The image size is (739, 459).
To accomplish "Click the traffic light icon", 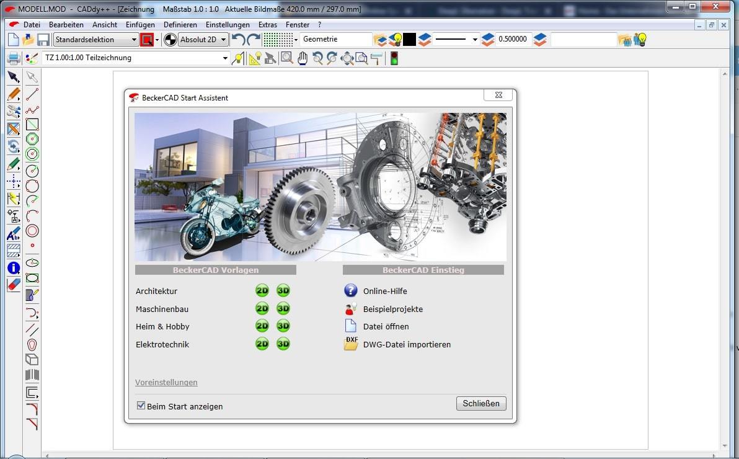I will pyautogui.click(x=393, y=58).
